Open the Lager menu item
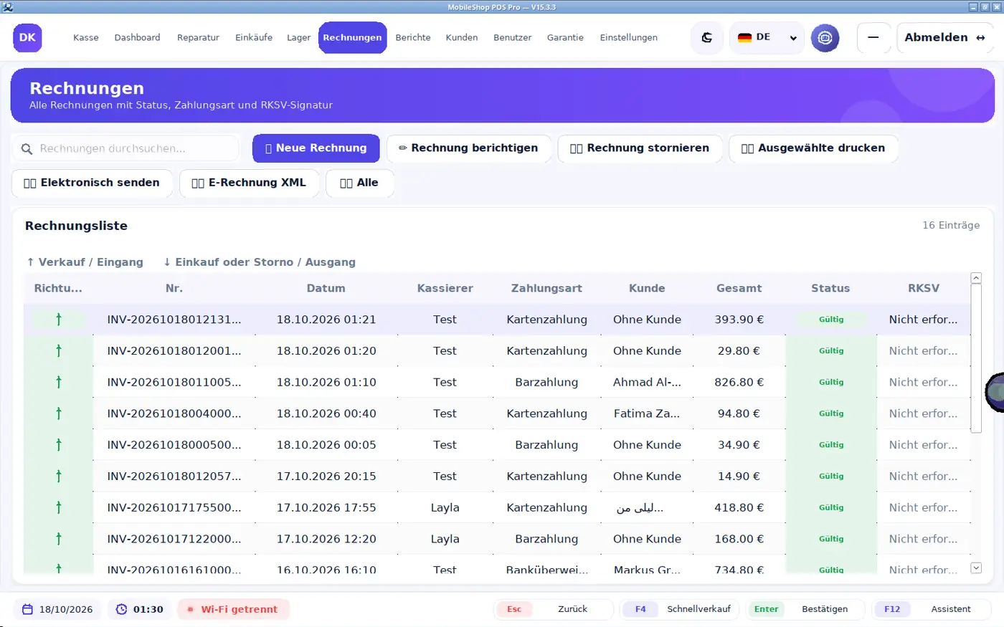The width and height of the screenshot is (1004, 627). click(298, 37)
